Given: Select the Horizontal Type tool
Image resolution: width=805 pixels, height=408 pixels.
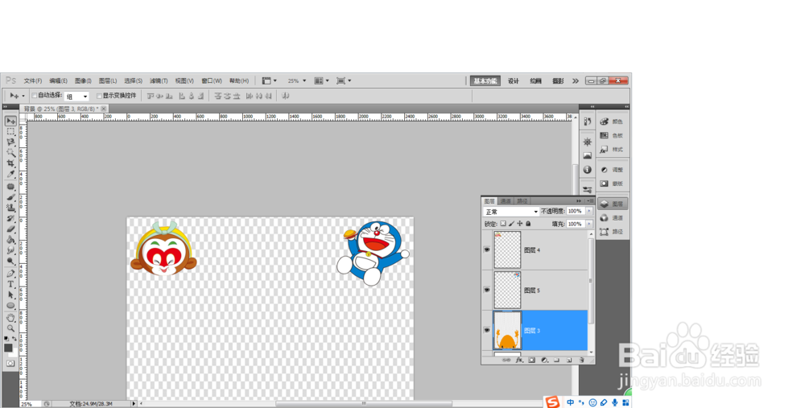Looking at the screenshot, I should [10, 284].
